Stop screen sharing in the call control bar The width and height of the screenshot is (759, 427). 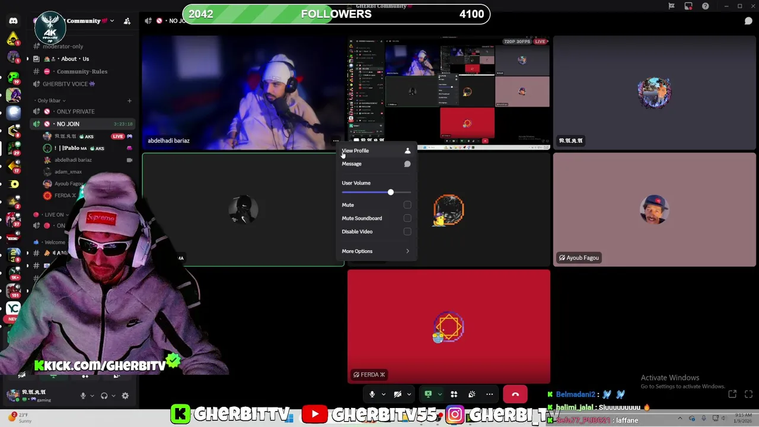(x=428, y=394)
